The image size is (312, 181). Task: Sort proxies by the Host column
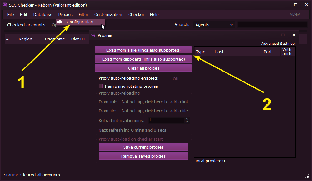[x=237, y=52]
